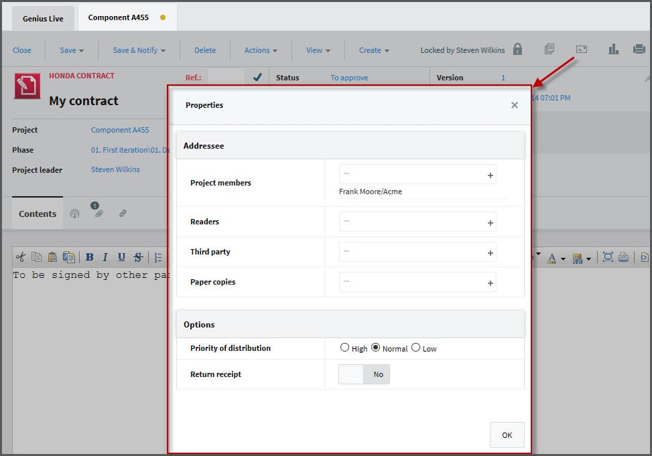Click the printer icon in the toolbar

click(x=639, y=50)
